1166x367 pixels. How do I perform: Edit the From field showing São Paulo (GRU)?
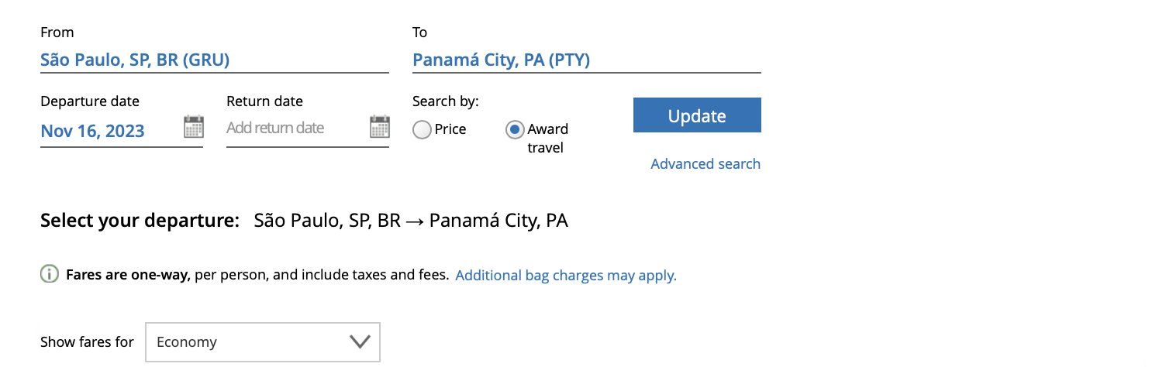[x=215, y=60]
